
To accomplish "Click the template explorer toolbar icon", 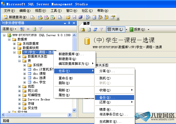I will click(107, 17).
